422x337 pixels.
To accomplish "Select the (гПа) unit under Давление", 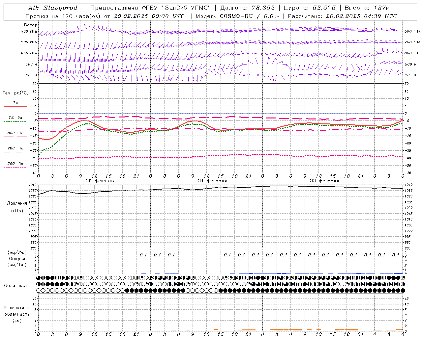I will (17, 211).
